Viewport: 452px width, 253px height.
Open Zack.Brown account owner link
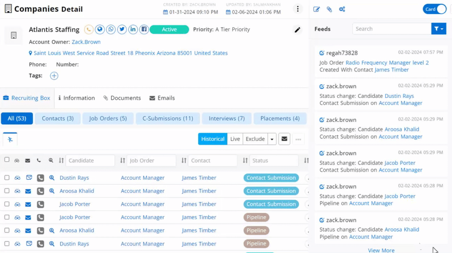tap(86, 42)
